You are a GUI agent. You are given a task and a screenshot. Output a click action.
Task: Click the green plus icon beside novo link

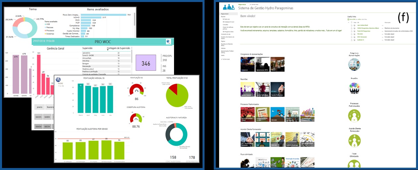(348, 19)
